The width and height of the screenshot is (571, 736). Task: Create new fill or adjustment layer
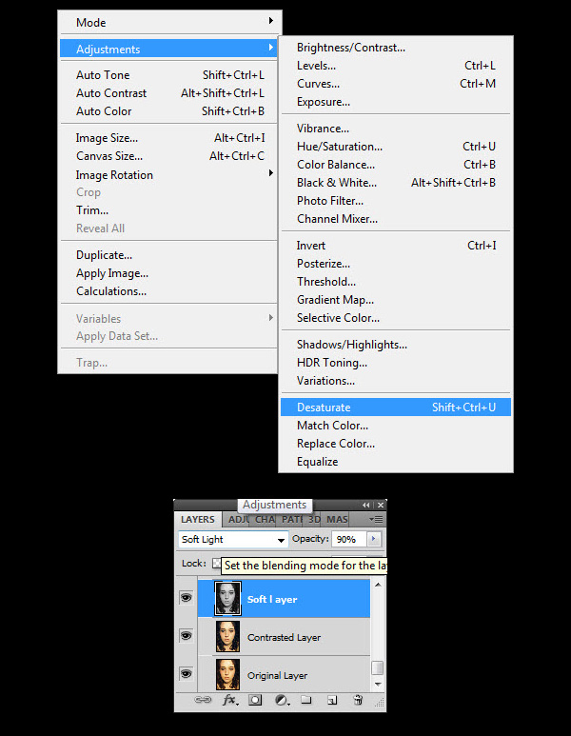[x=282, y=700]
